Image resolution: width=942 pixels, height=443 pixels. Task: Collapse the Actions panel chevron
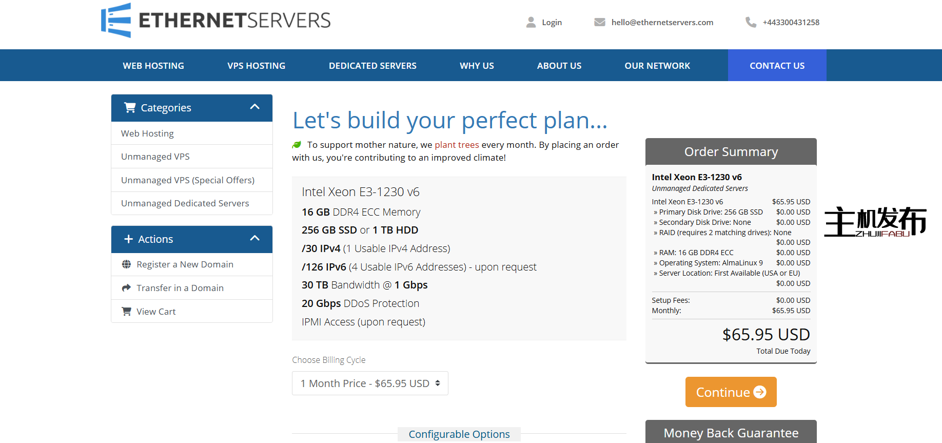pyautogui.click(x=254, y=238)
